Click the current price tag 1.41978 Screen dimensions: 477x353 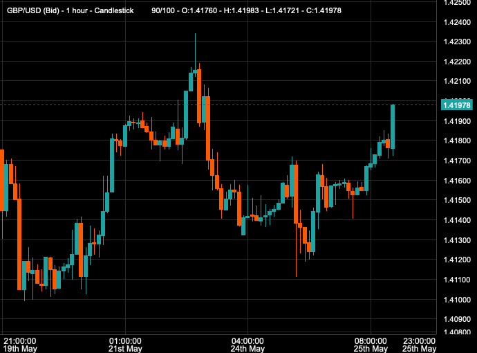pos(457,105)
